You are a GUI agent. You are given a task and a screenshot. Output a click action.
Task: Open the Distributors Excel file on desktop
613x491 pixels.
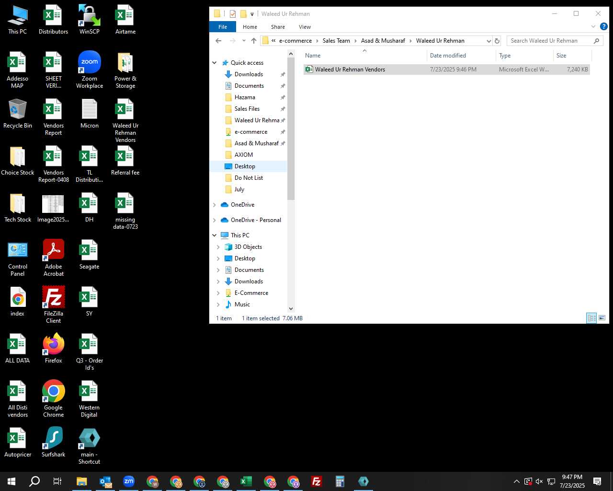[53, 20]
